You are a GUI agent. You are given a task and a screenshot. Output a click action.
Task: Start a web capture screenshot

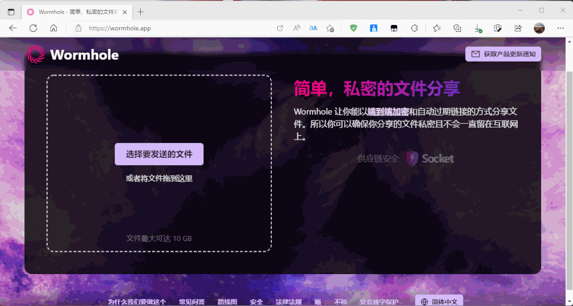tap(498, 28)
